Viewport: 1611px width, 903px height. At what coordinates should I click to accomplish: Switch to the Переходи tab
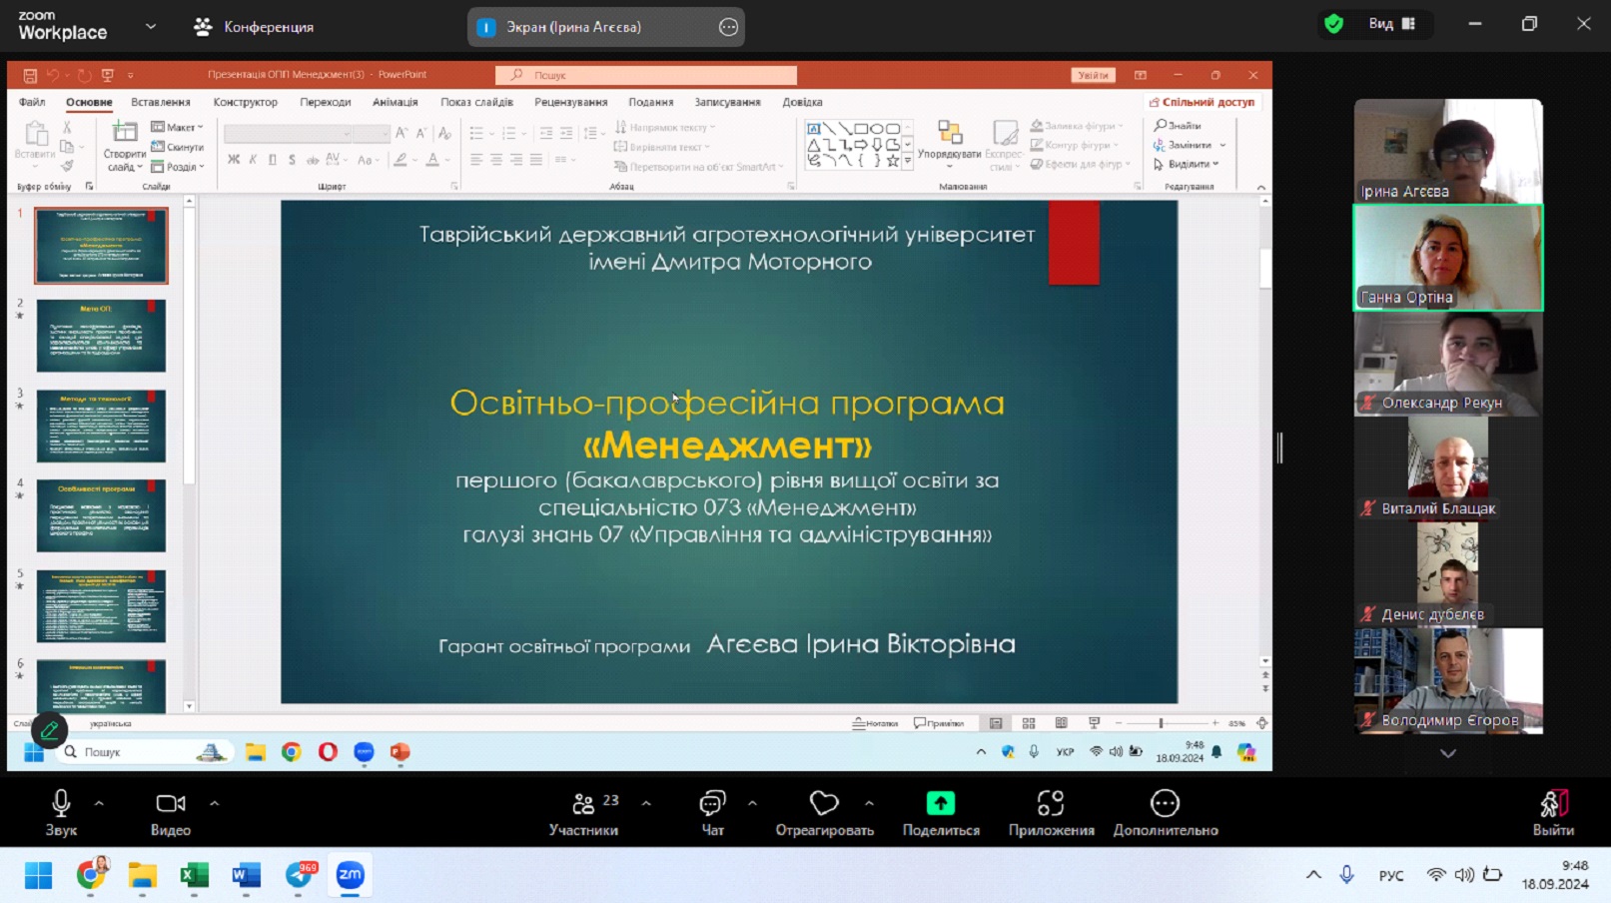tap(325, 102)
